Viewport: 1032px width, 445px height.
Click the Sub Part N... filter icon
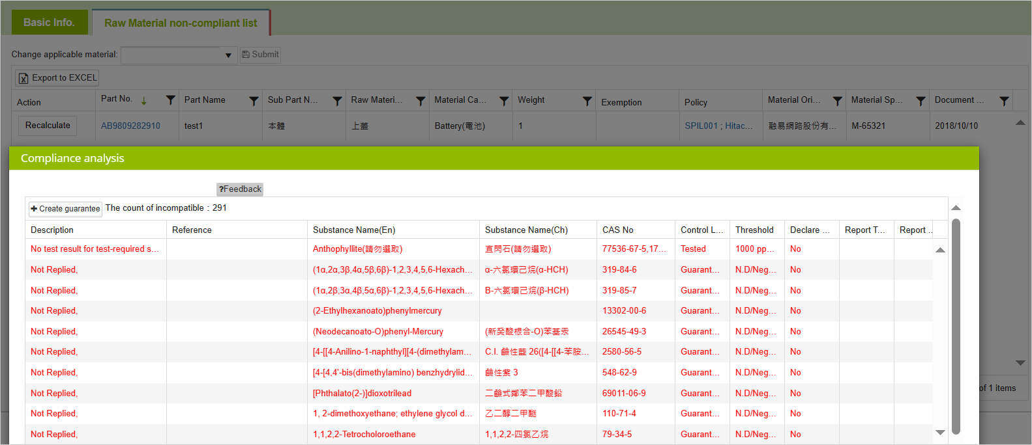pyautogui.click(x=337, y=101)
